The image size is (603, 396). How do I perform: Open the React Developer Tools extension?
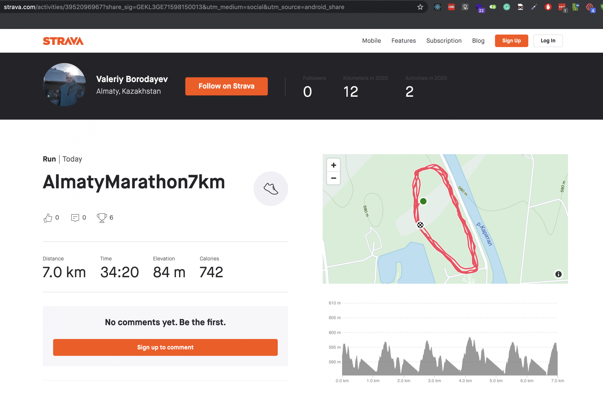pos(437,7)
